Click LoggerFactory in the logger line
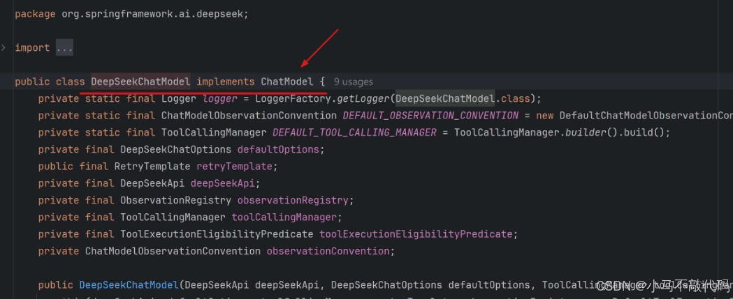 [x=293, y=99]
